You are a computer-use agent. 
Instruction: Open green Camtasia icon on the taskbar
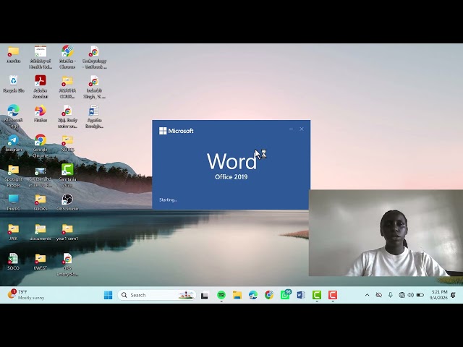pyautogui.click(x=317, y=295)
